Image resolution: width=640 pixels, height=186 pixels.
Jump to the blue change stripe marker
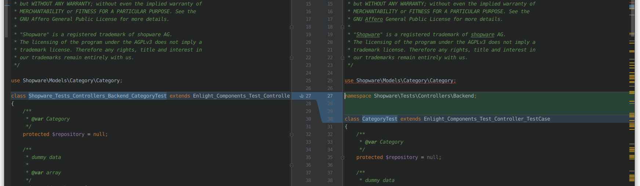632,7
